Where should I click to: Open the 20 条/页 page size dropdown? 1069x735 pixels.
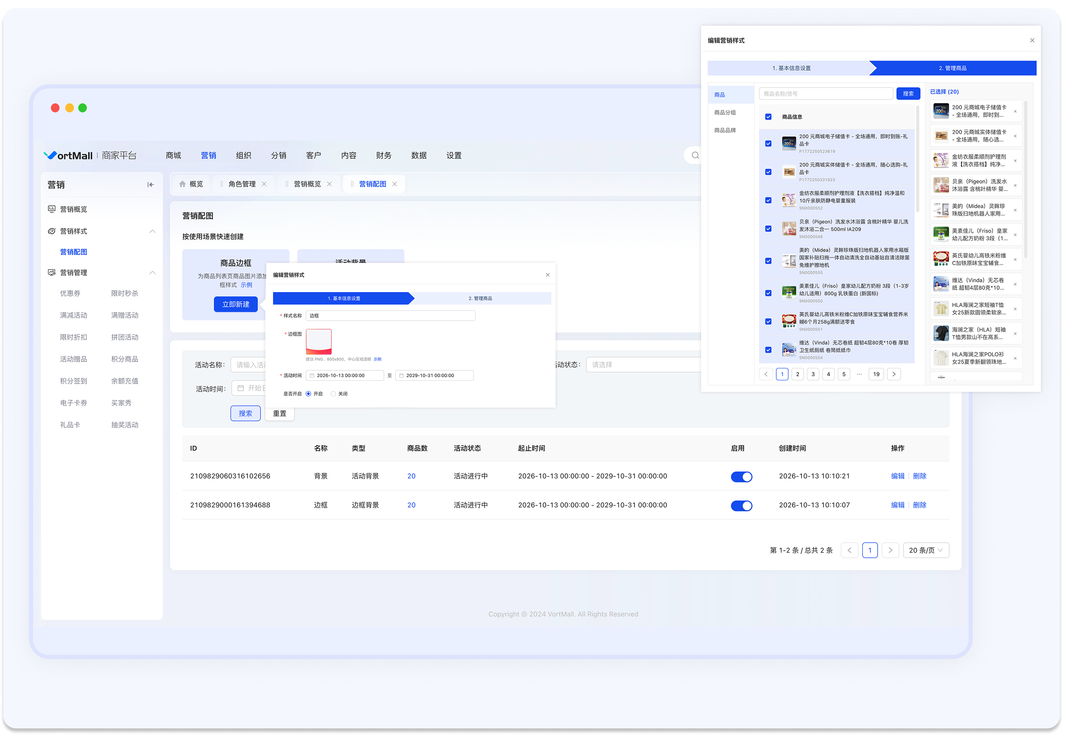tap(926, 550)
